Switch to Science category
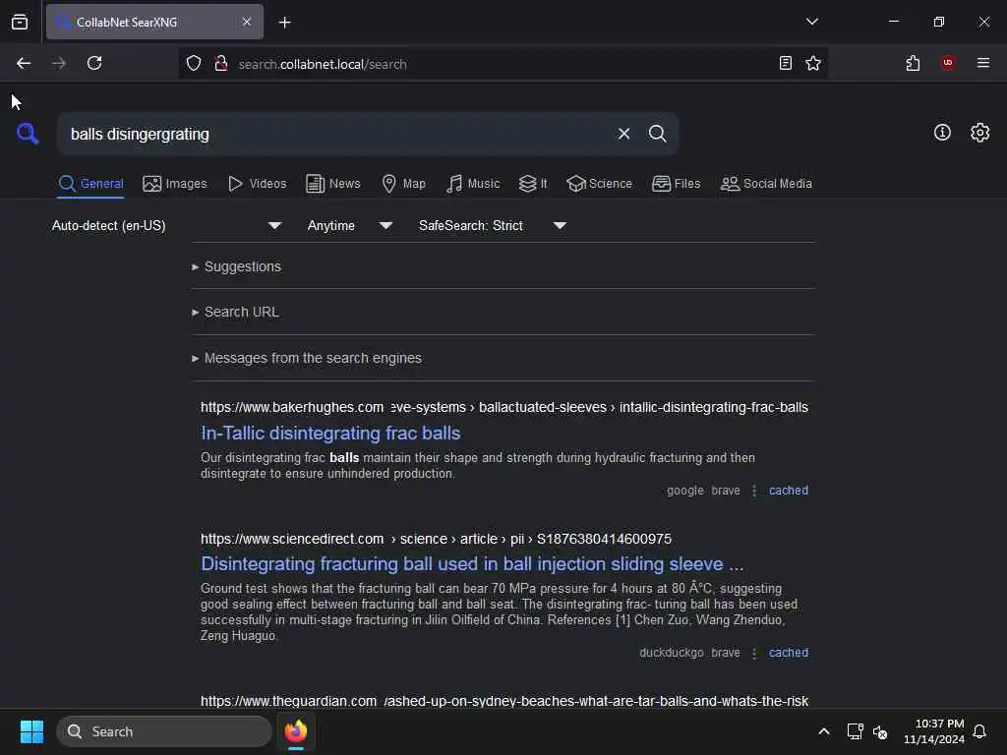The width and height of the screenshot is (1007, 755). tap(599, 184)
